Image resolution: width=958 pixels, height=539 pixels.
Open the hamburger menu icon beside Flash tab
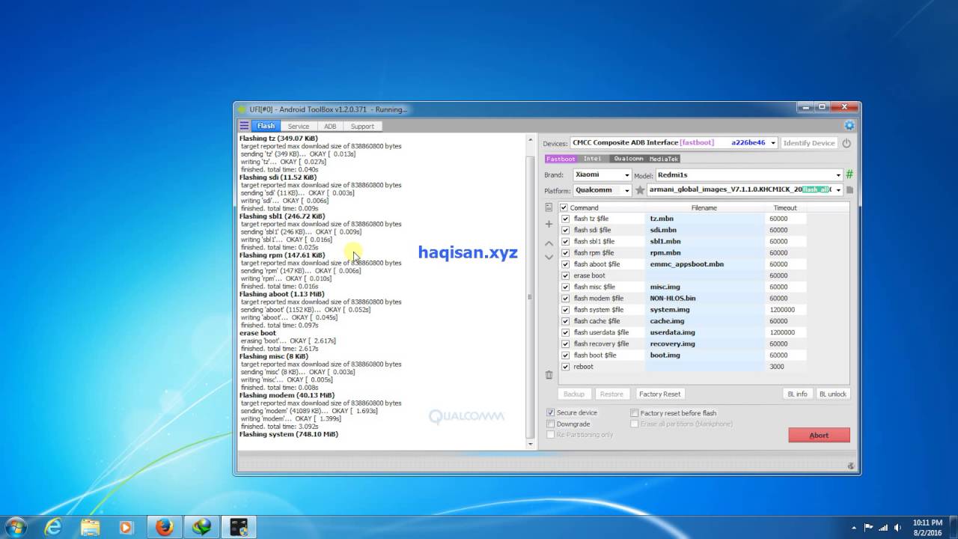pos(244,126)
